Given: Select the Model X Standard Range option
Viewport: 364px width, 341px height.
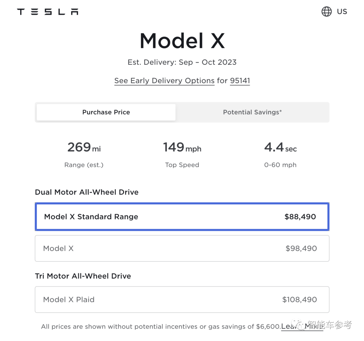Looking at the screenshot, I should pyautogui.click(x=182, y=217).
